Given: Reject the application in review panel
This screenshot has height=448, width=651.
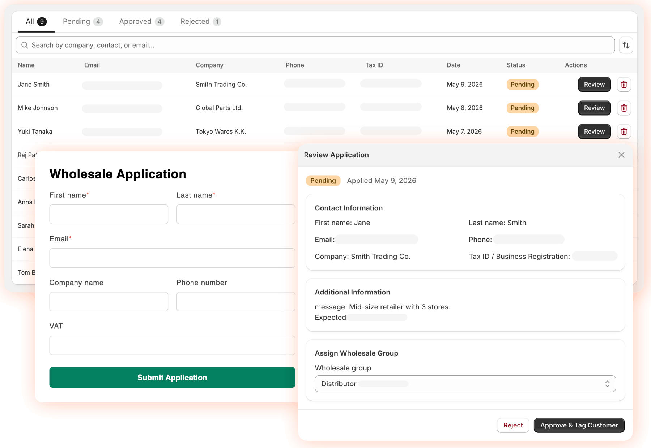Looking at the screenshot, I should point(513,425).
